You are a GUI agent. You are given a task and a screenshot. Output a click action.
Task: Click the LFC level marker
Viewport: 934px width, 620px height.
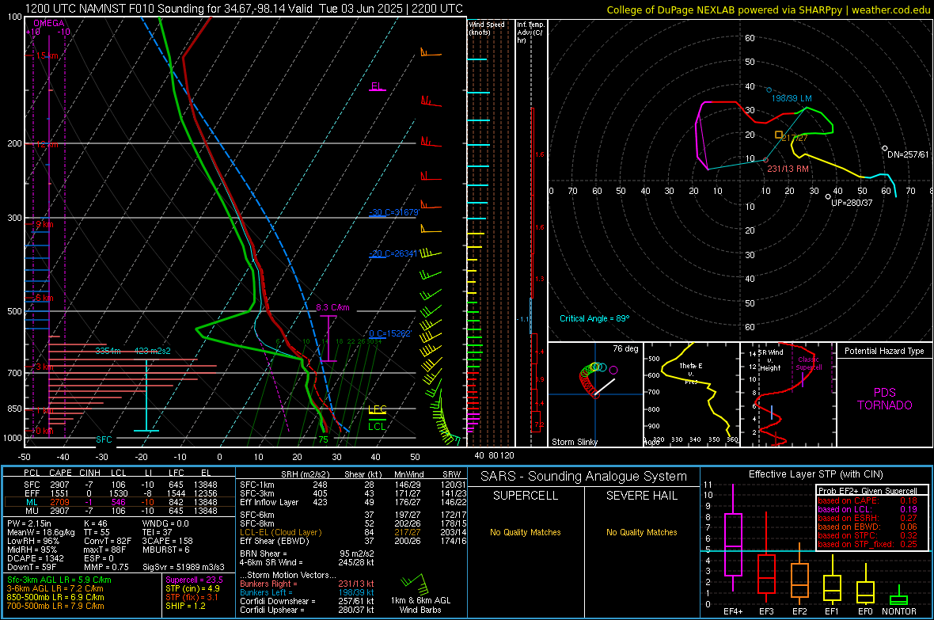377,409
